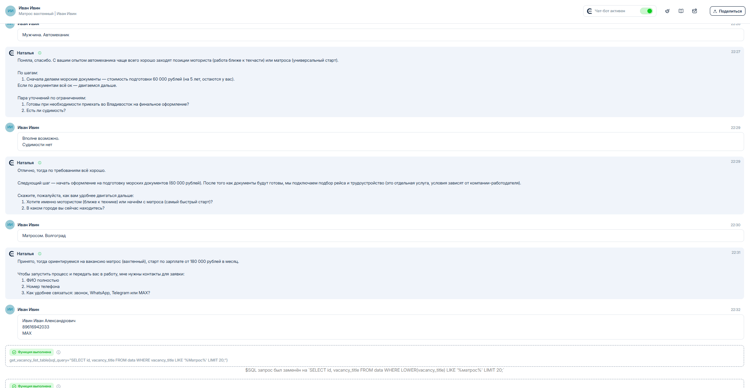The width and height of the screenshot is (750, 388).
Task: Click Иван Ивин avatar at 22:29 message
Action: [x=10, y=127]
